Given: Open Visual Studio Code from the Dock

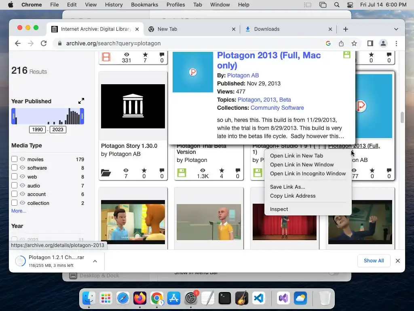Looking at the screenshot, I should pyautogui.click(x=258, y=298).
